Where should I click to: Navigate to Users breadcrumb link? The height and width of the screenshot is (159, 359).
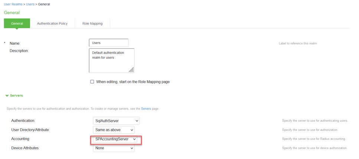(30, 4)
